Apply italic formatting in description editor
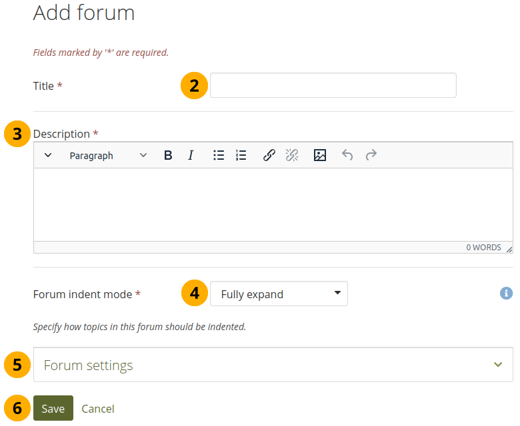The image size is (520, 426). coord(191,155)
